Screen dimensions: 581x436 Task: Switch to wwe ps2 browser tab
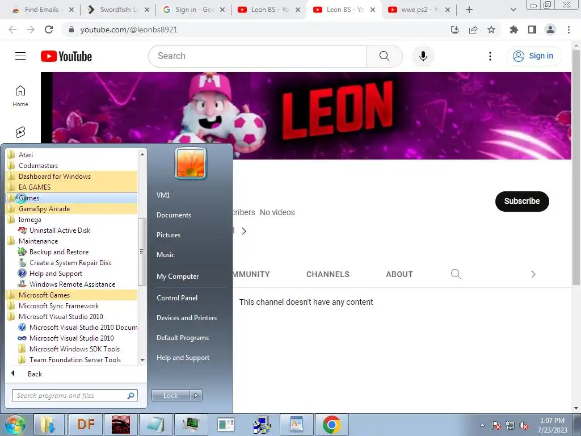pyautogui.click(x=419, y=10)
